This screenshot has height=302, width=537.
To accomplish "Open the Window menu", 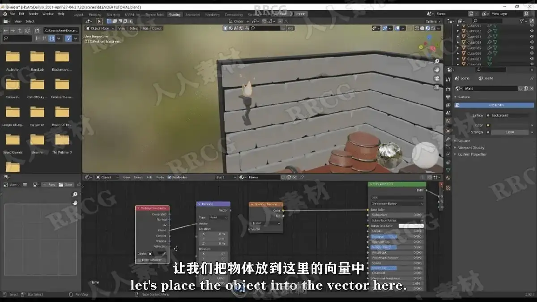I will (x=48, y=14).
